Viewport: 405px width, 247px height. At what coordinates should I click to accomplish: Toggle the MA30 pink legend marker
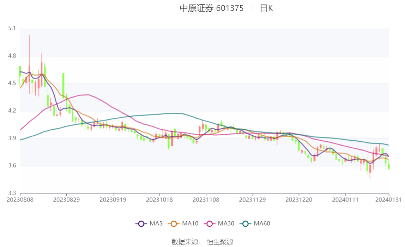[x=210, y=224]
